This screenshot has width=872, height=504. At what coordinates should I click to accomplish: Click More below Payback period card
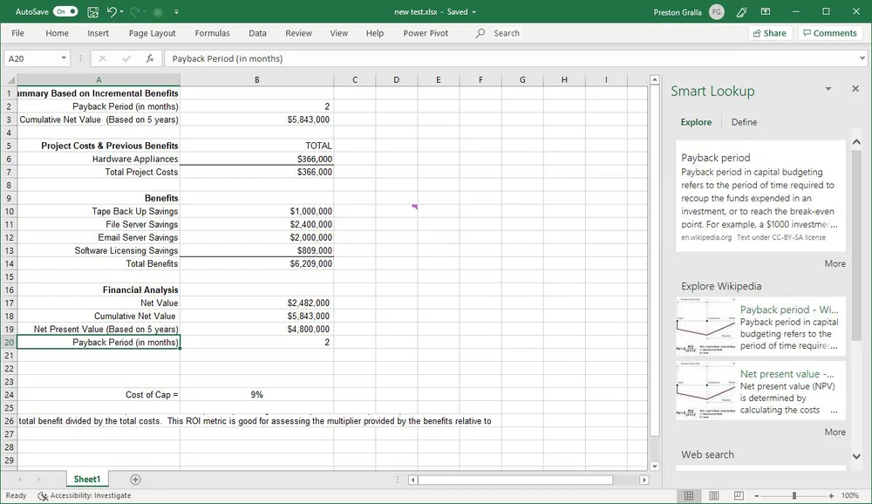(835, 263)
